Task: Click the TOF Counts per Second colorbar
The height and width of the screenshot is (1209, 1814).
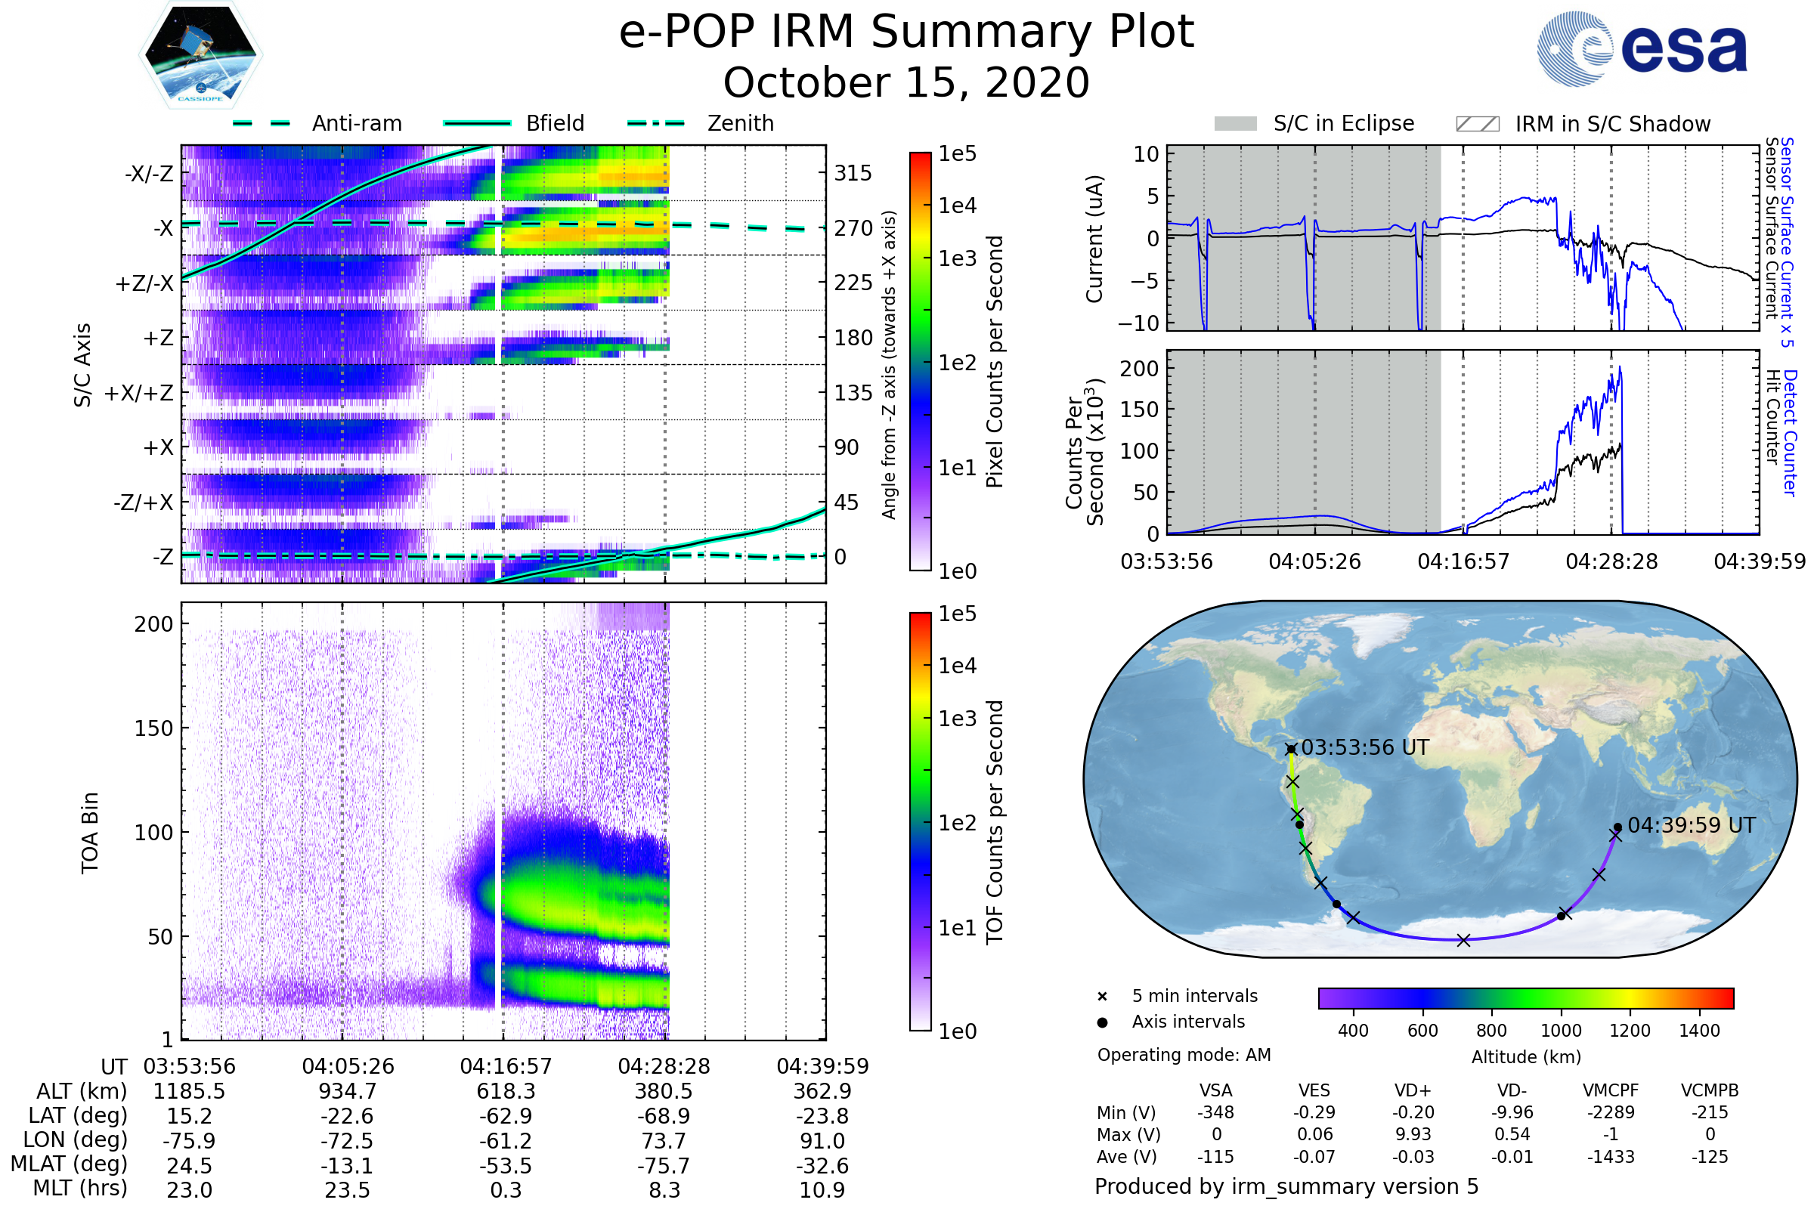Action: [x=921, y=822]
